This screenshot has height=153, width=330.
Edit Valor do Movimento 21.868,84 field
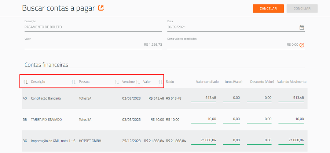[291, 141]
